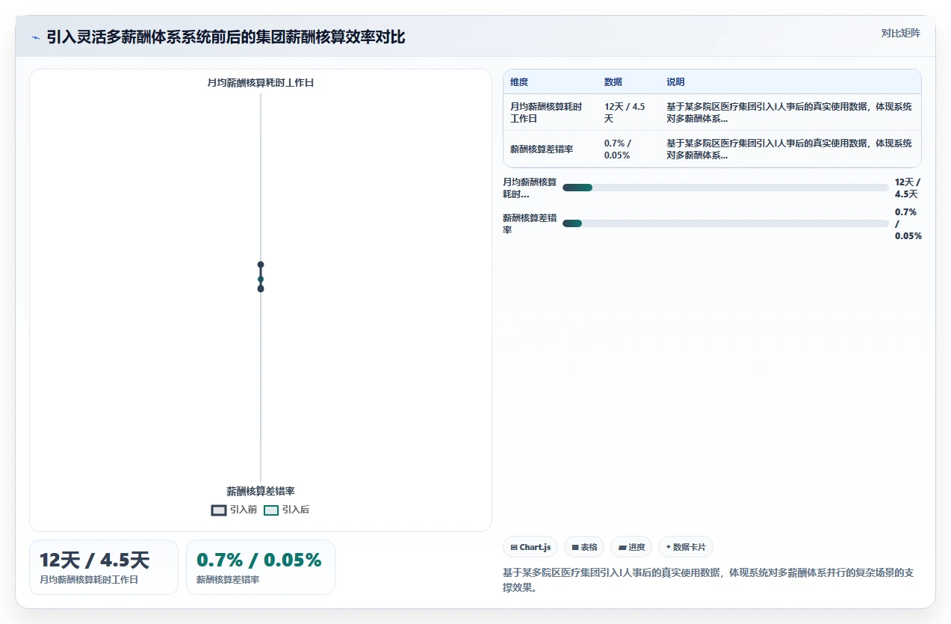
Task: Select the 数据卡片 tag
Action: [x=685, y=547]
